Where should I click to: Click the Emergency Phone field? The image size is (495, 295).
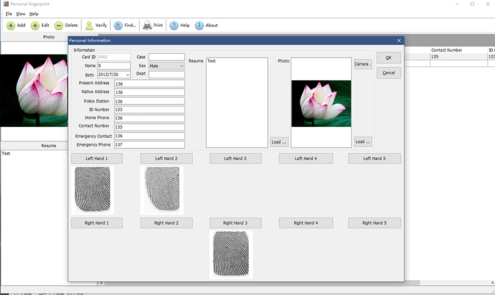(149, 145)
